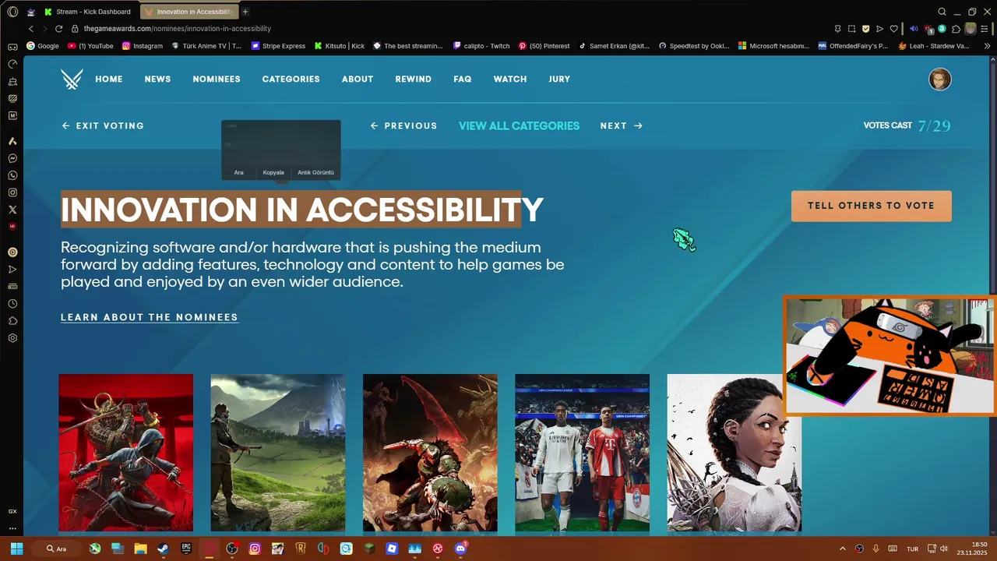Open the JURY menu item
The image size is (997, 561).
point(559,79)
